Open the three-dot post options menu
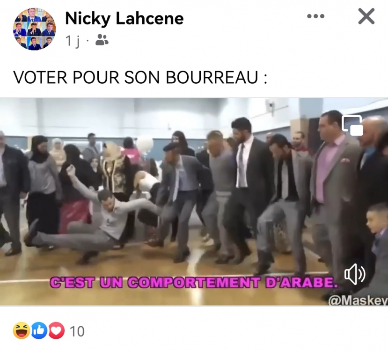Viewport: 388px width, 351px height. [x=315, y=16]
